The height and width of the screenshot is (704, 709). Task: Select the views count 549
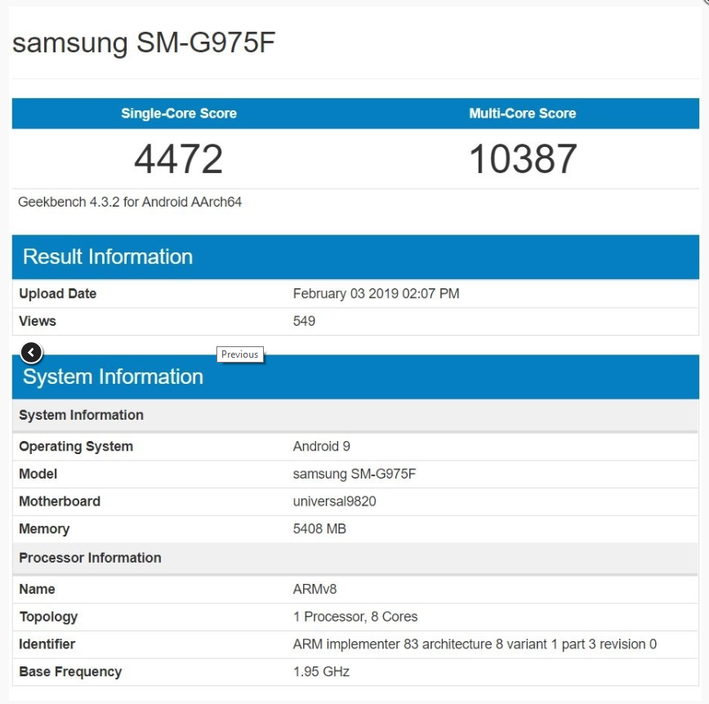point(304,321)
